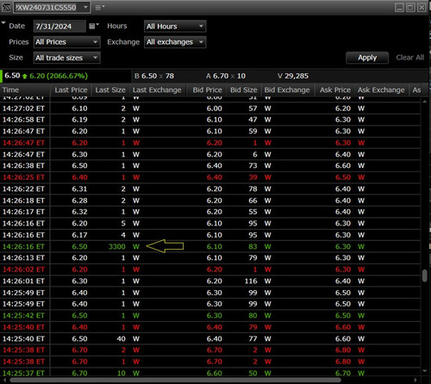Select the row timestamped 14:26:01 ET
431x384 pixels.
210,281
